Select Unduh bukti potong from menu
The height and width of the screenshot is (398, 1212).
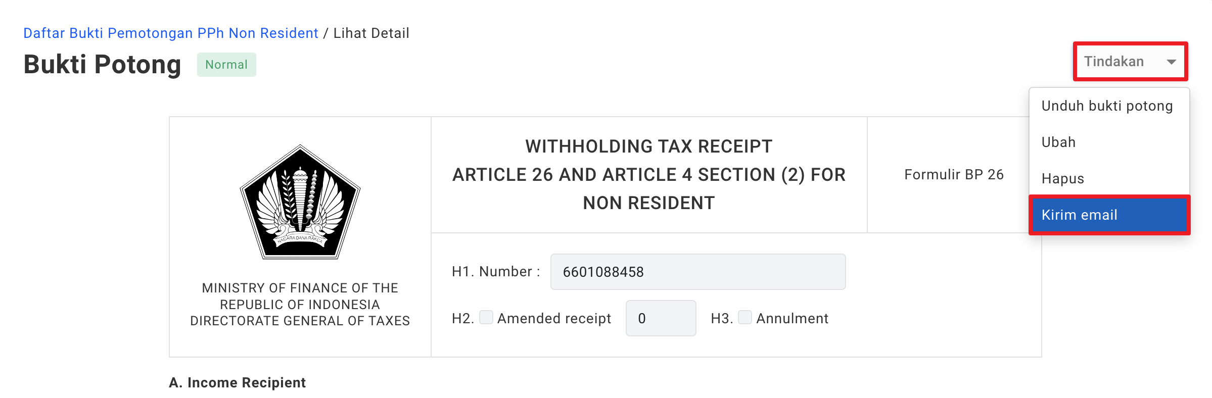pos(1107,106)
